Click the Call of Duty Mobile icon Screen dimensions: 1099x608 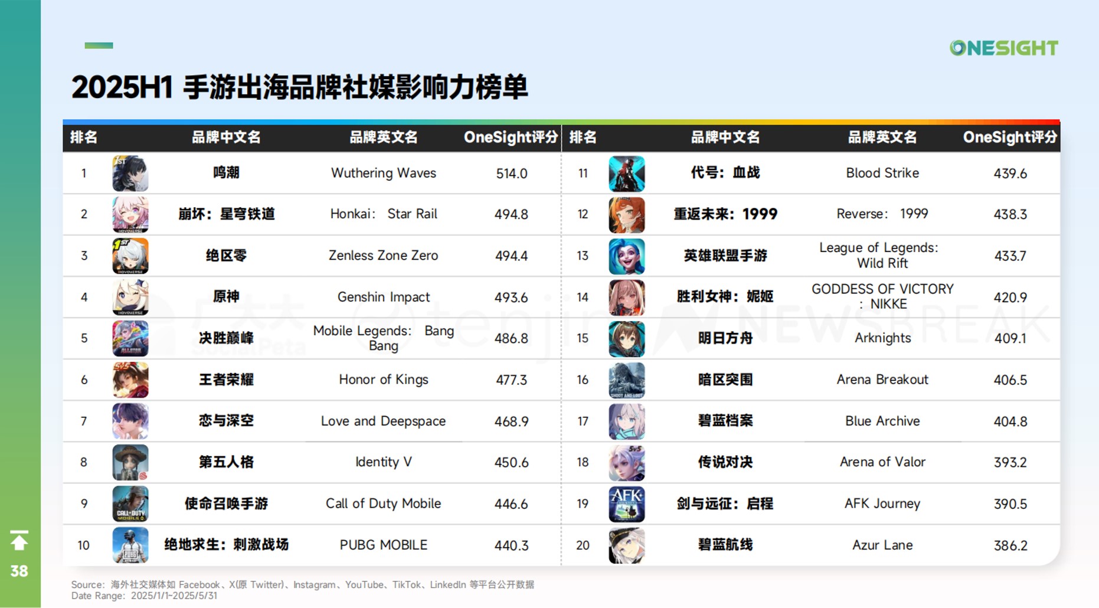(130, 504)
